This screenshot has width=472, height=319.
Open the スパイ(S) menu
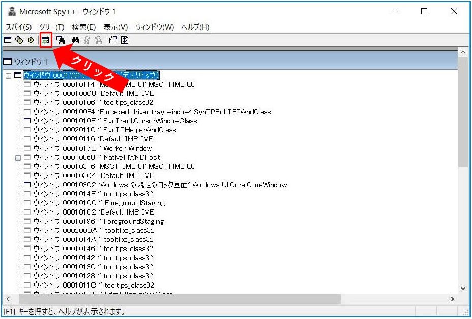(19, 27)
